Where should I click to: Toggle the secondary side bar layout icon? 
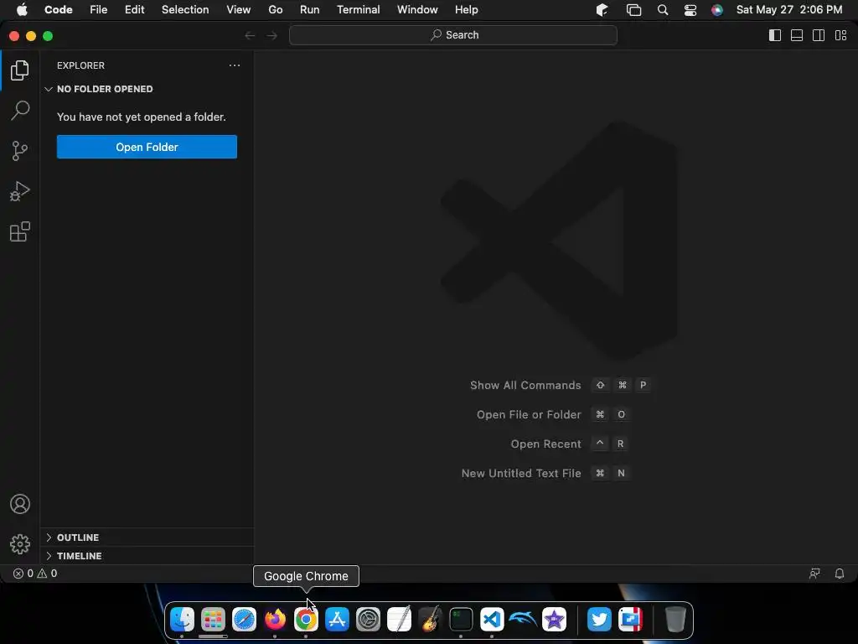[x=819, y=35]
